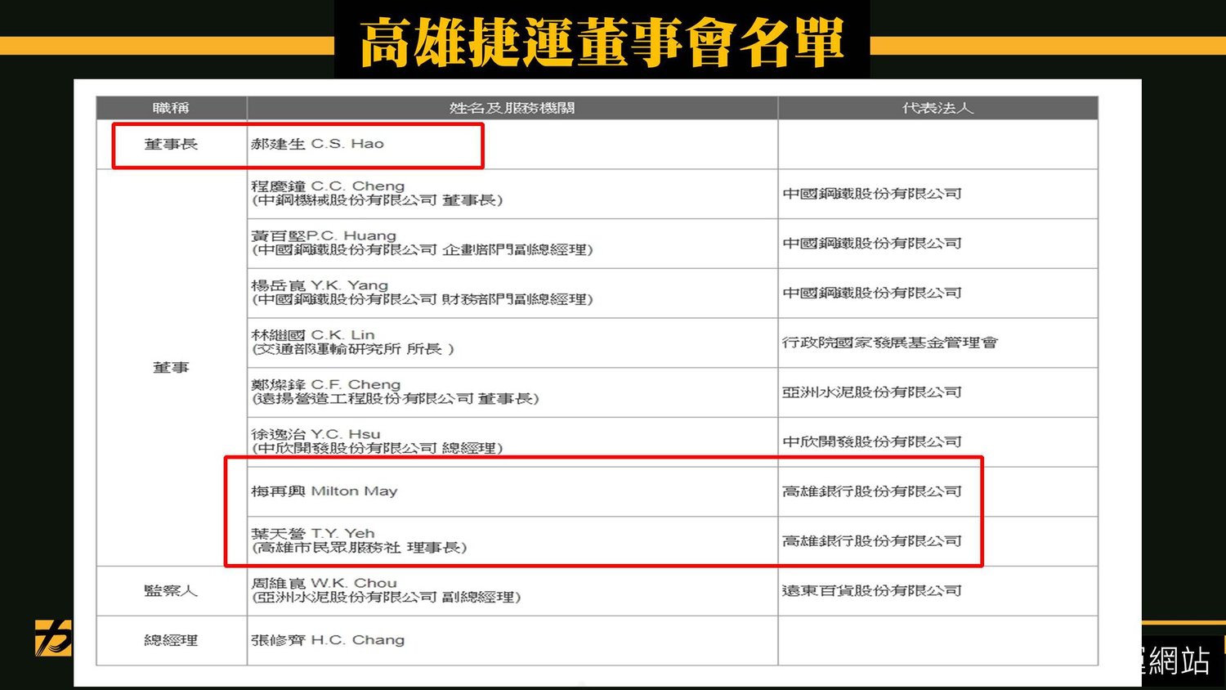The image size is (1226, 690).
Task: Select 中國鋼鐵股份有限公司 in the P.C. Huang row
Action: pyautogui.click(x=872, y=244)
